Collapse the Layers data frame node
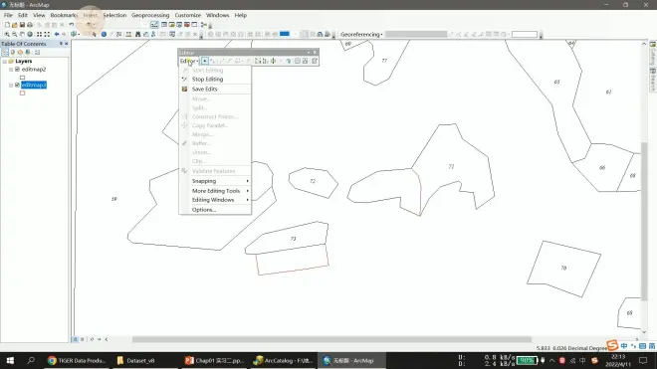 (5, 61)
